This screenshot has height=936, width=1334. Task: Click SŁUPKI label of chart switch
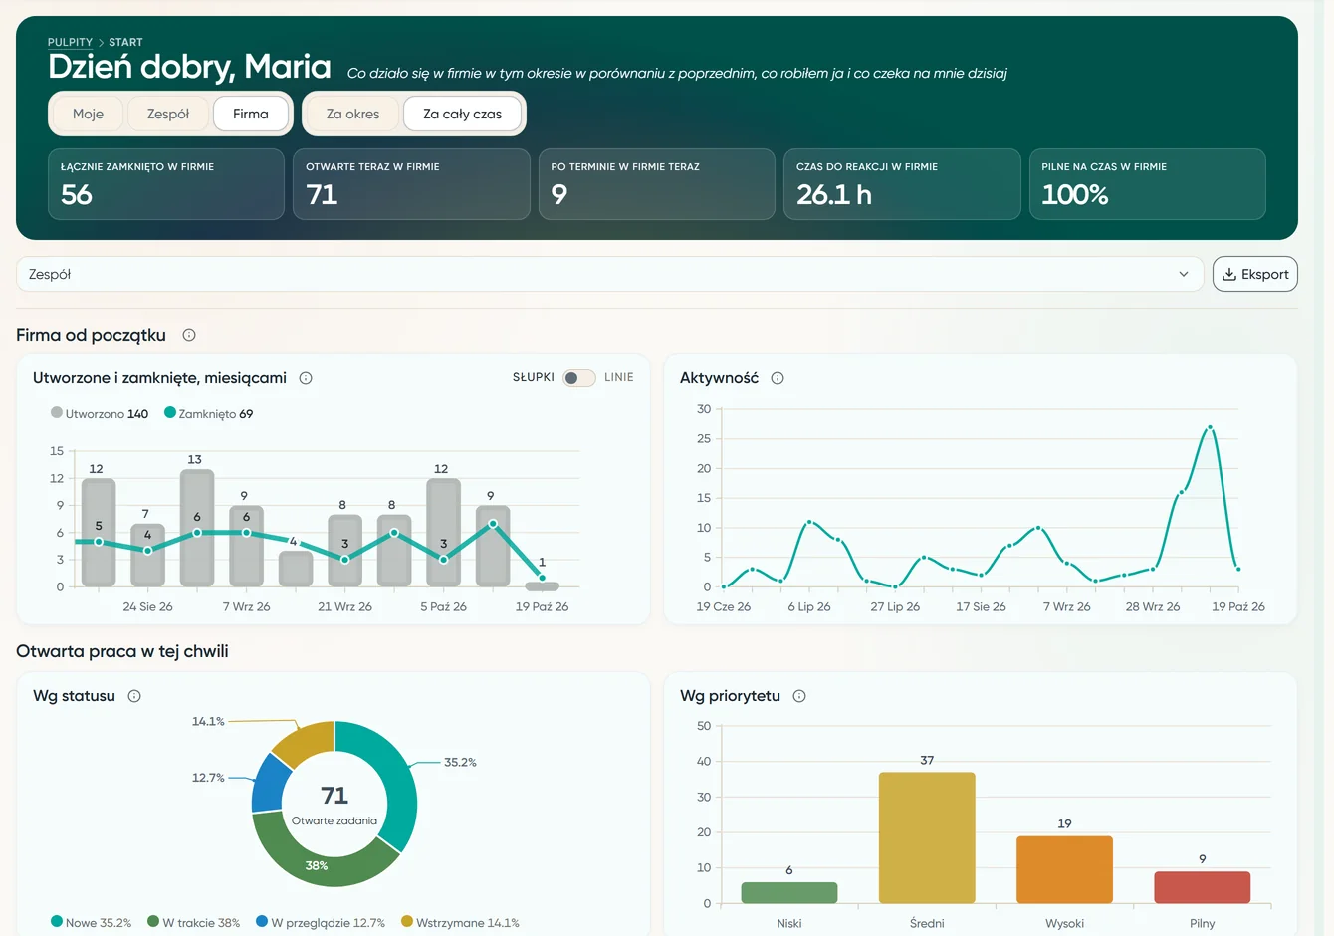tap(534, 377)
